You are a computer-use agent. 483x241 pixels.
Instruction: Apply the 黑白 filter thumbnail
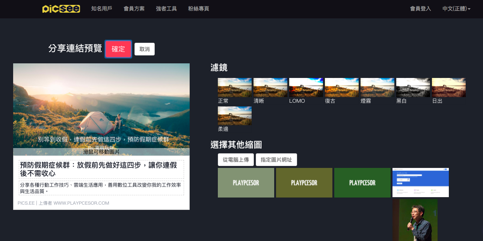click(x=413, y=87)
